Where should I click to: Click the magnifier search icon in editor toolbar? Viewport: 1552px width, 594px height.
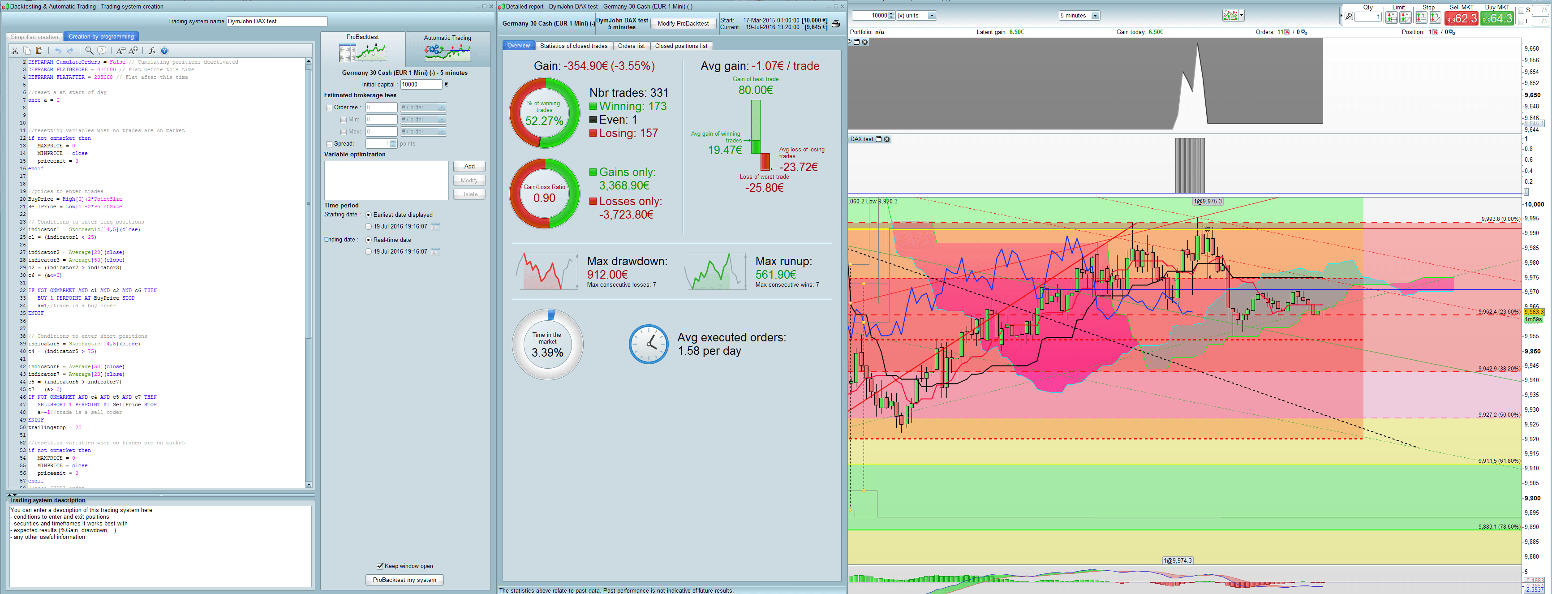click(89, 51)
